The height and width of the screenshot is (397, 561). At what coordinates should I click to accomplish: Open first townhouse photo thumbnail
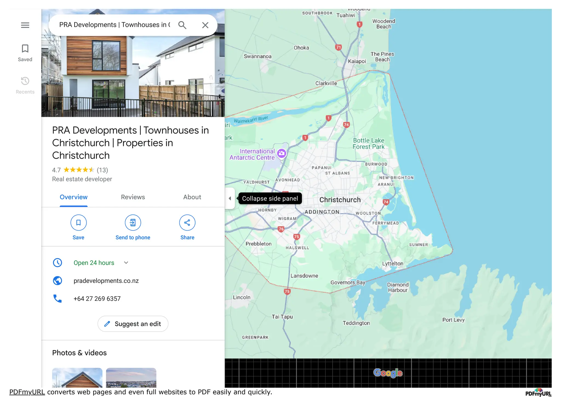click(x=77, y=378)
